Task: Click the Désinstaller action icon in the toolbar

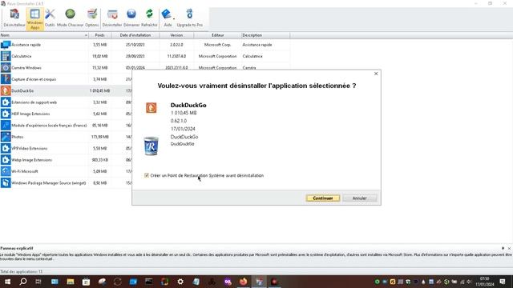Action: 112,18
